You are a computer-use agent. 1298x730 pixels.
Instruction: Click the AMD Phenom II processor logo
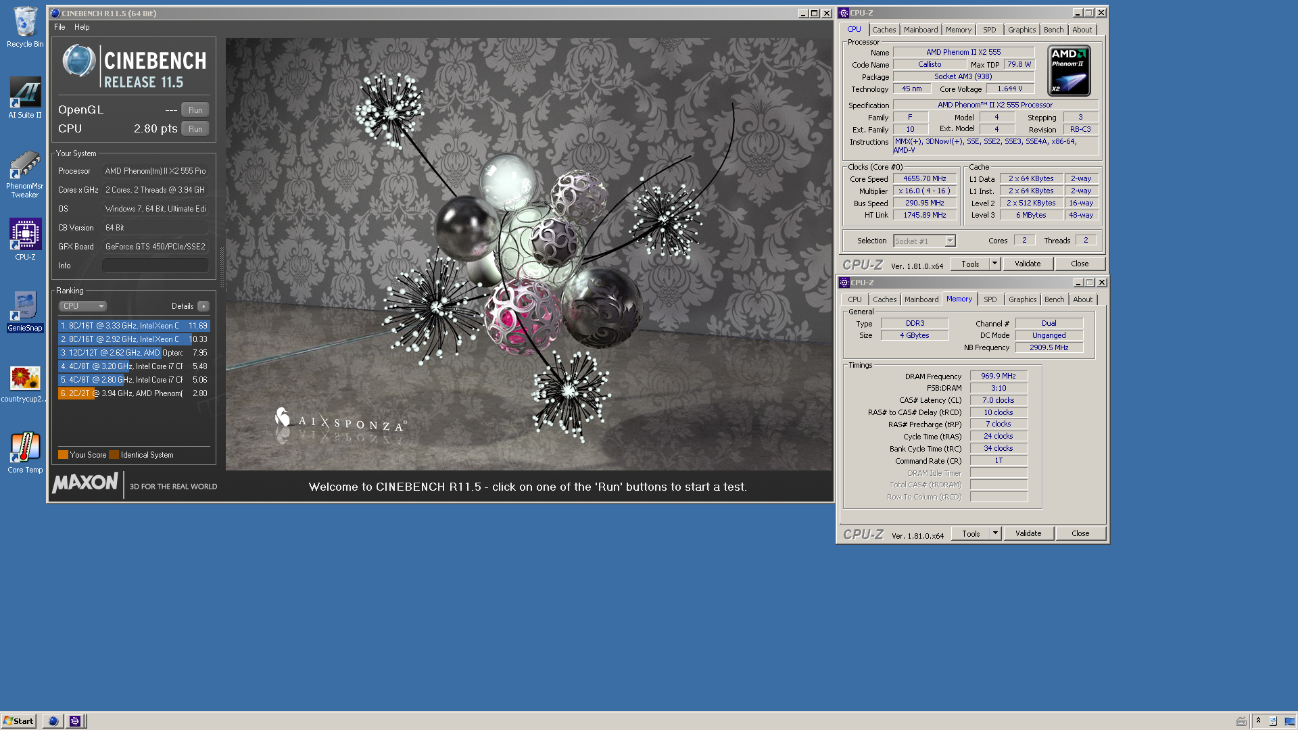coord(1069,70)
